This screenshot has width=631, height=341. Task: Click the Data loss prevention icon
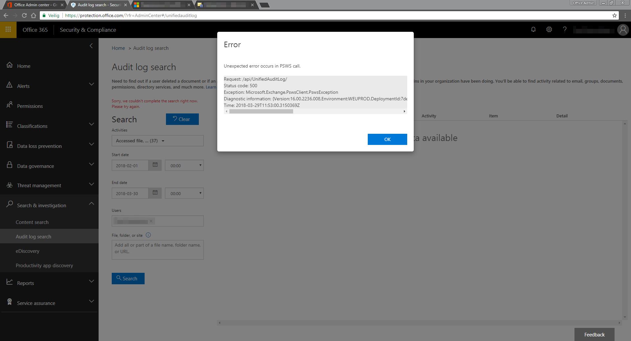(10, 145)
